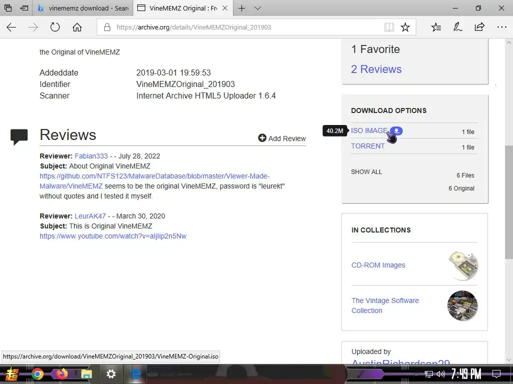The image size is (513, 384).
Task: Switch to vinememz download search tab
Action: tap(83, 8)
